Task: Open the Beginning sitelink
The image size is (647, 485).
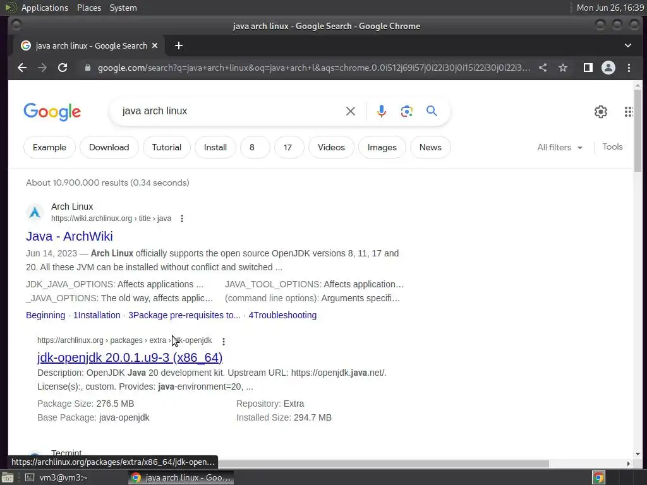Action: pos(45,315)
